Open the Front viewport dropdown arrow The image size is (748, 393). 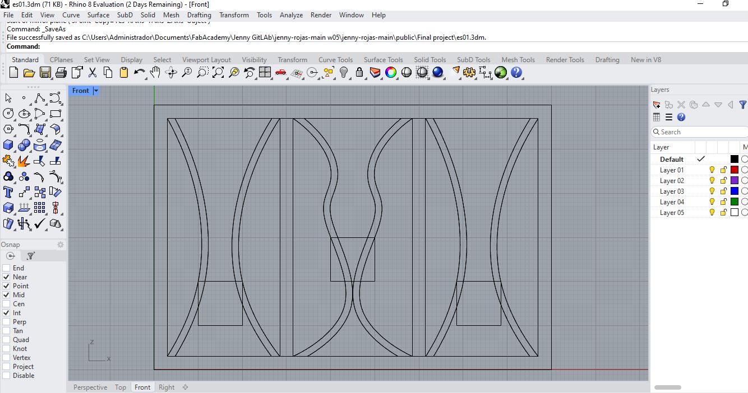(96, 91)
